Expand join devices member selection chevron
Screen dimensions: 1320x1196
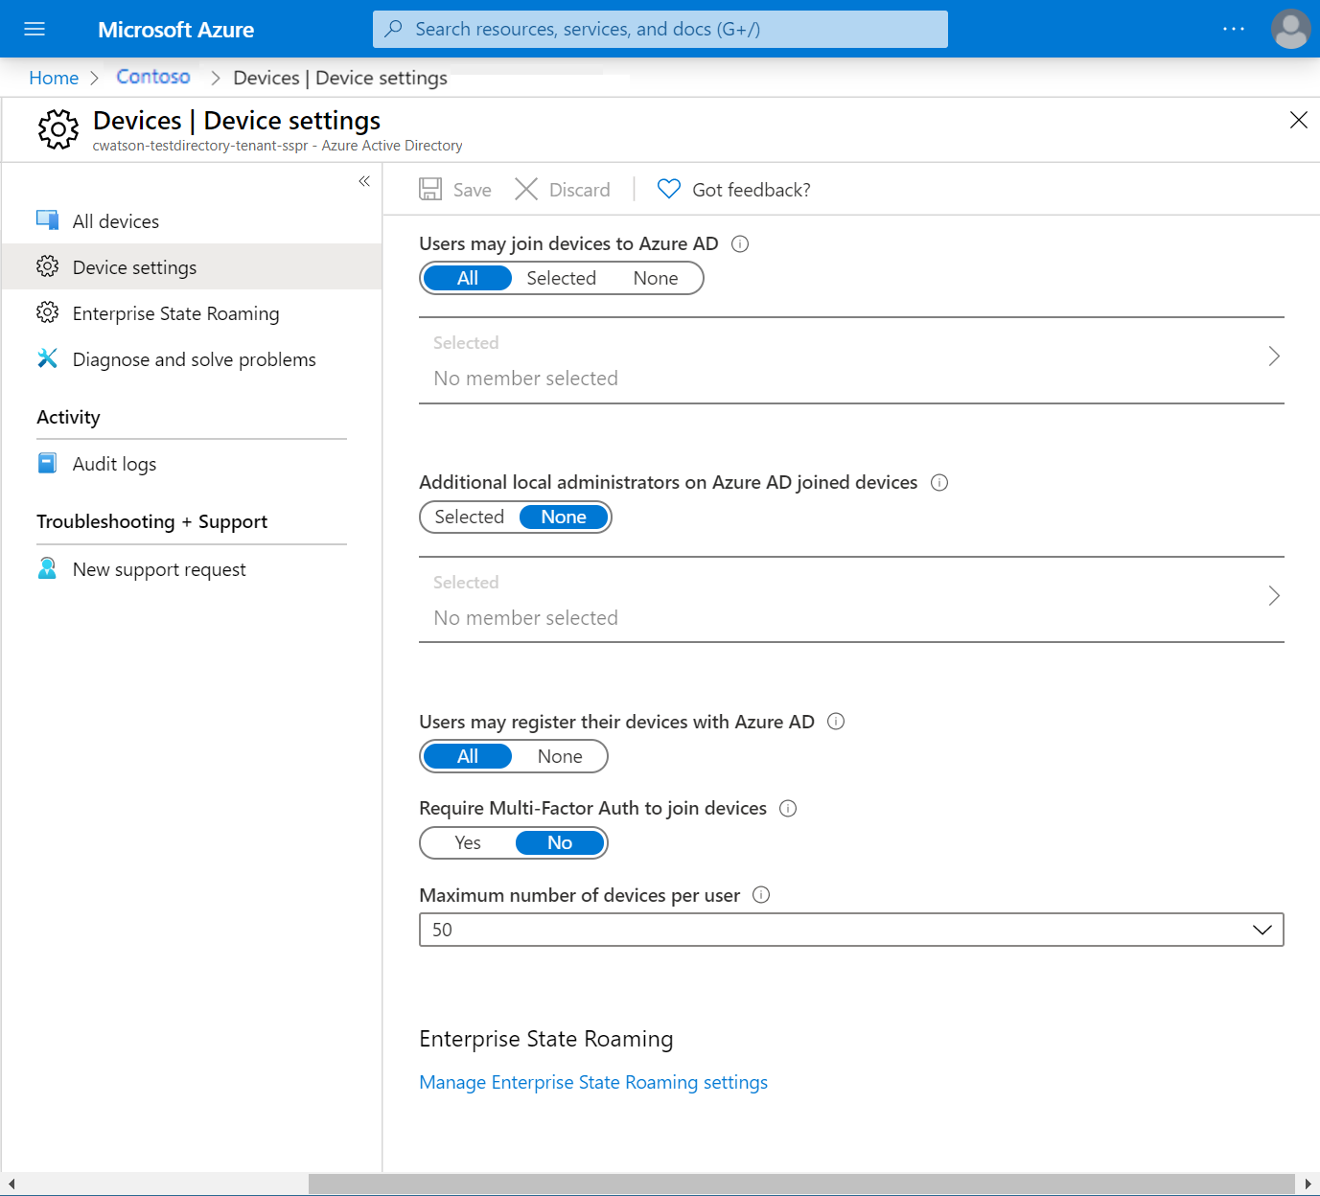1274,356
